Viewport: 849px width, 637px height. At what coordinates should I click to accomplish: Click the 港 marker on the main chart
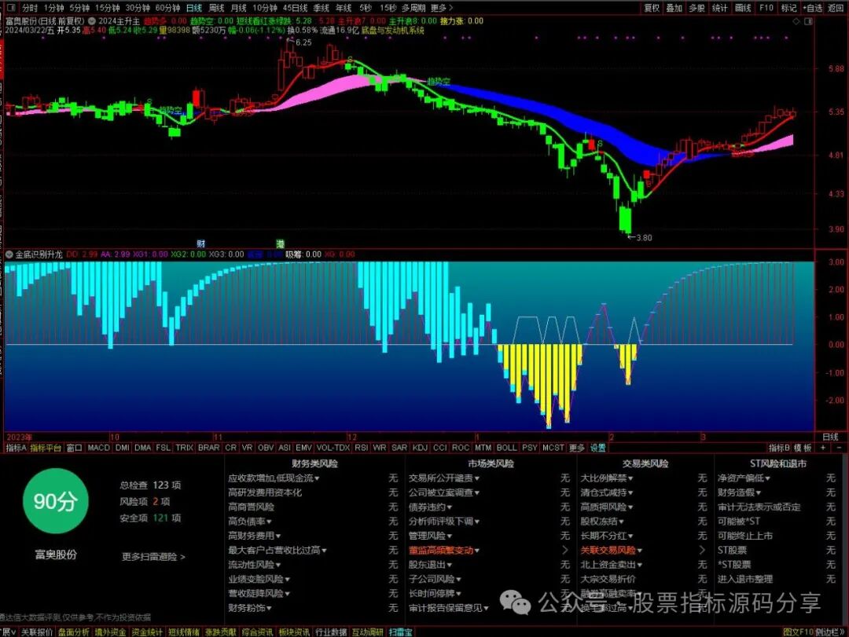tap(281, 243)
